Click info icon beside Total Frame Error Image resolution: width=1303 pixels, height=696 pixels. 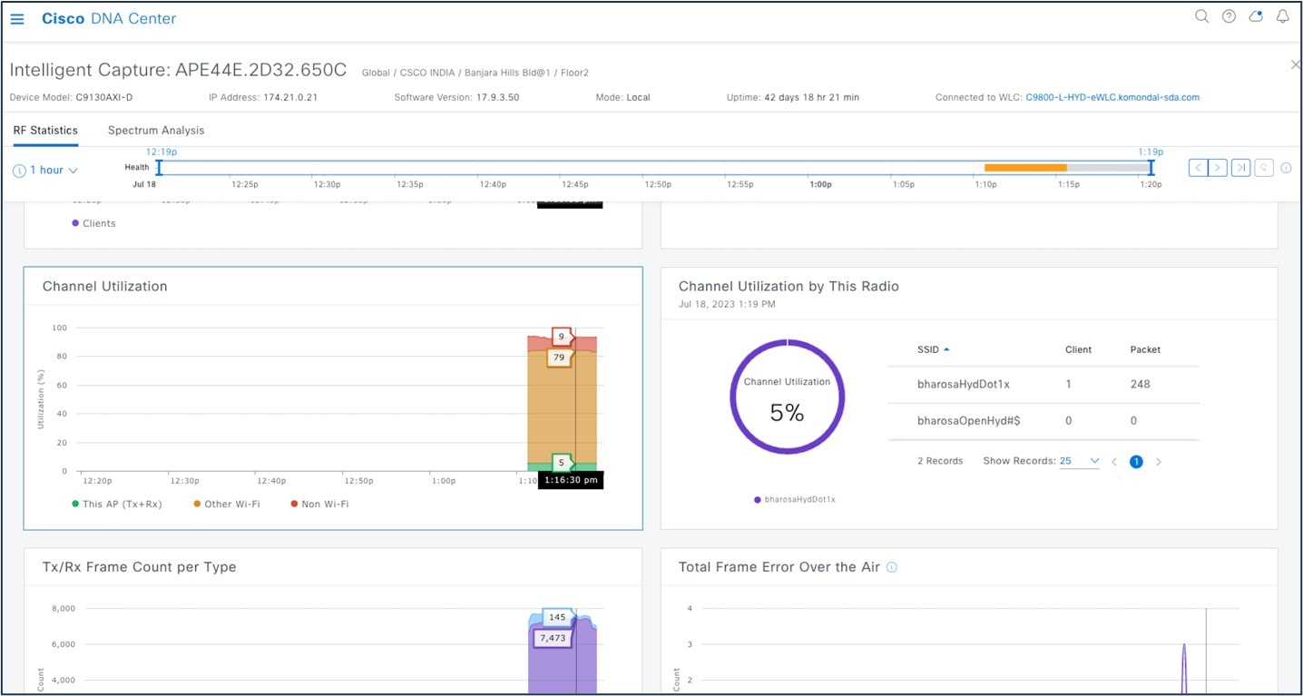[x=891, y=567]
